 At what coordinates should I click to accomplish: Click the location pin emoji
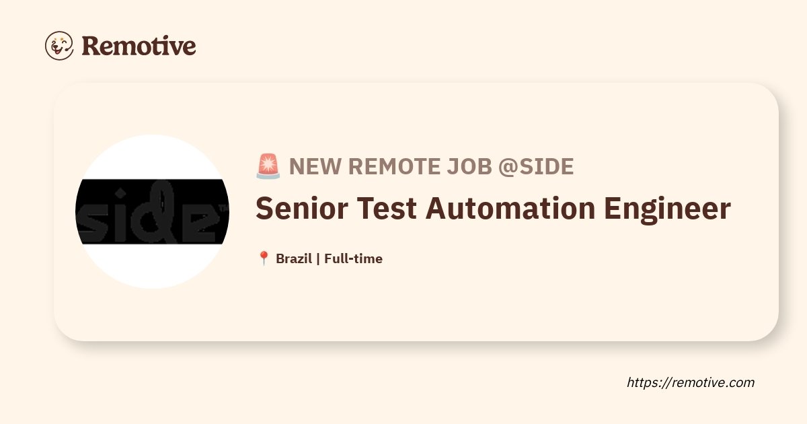click(264, 258)
